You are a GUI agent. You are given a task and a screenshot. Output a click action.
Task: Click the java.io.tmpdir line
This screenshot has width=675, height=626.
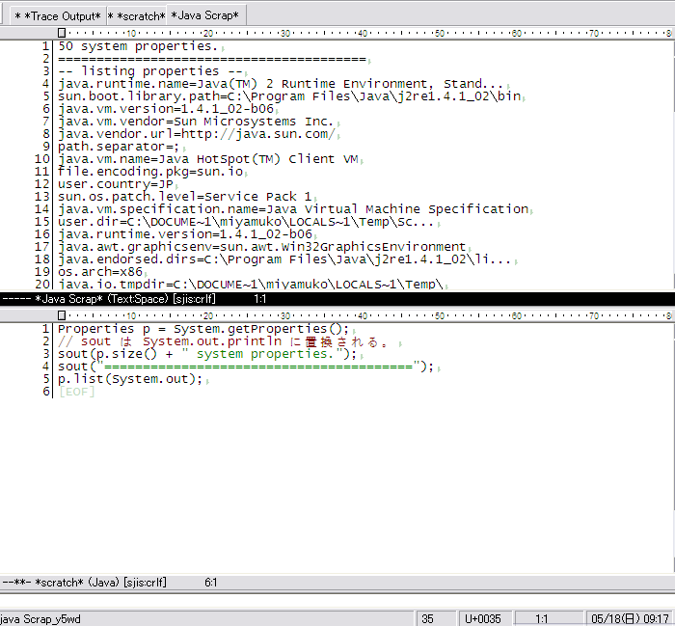point(251,284)
